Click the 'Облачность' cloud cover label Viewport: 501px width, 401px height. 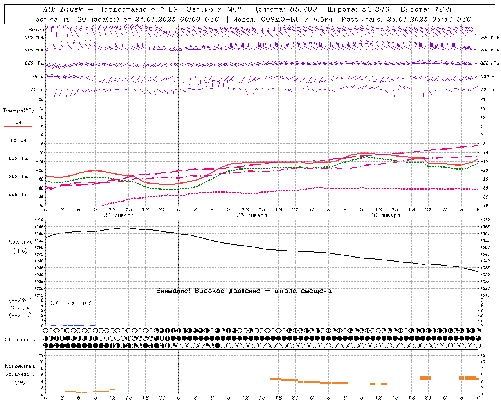click(20, 340)
